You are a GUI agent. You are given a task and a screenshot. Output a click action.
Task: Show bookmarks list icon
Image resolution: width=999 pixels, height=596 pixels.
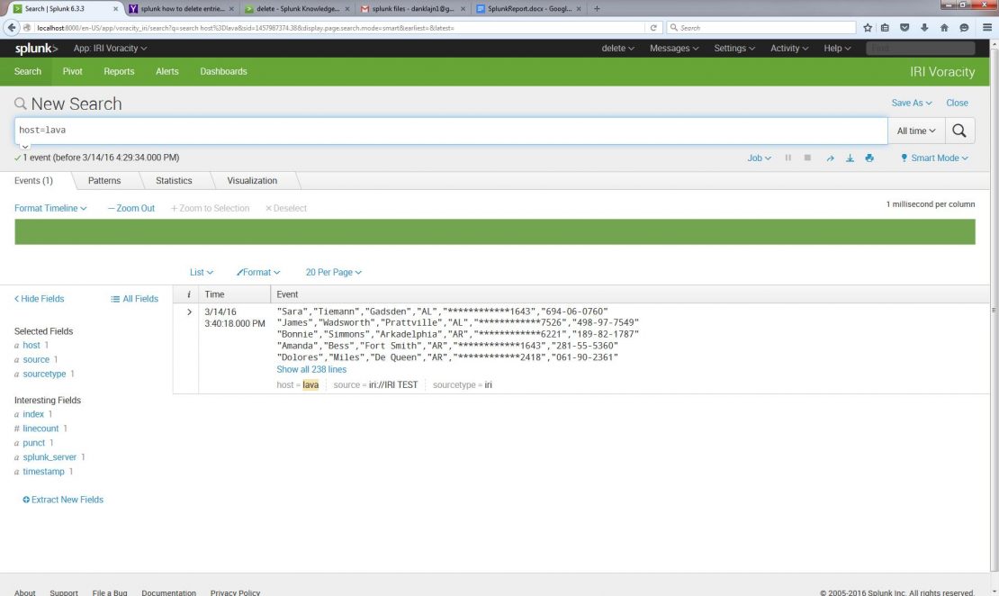pyautogui.click(x=885, y=27)
